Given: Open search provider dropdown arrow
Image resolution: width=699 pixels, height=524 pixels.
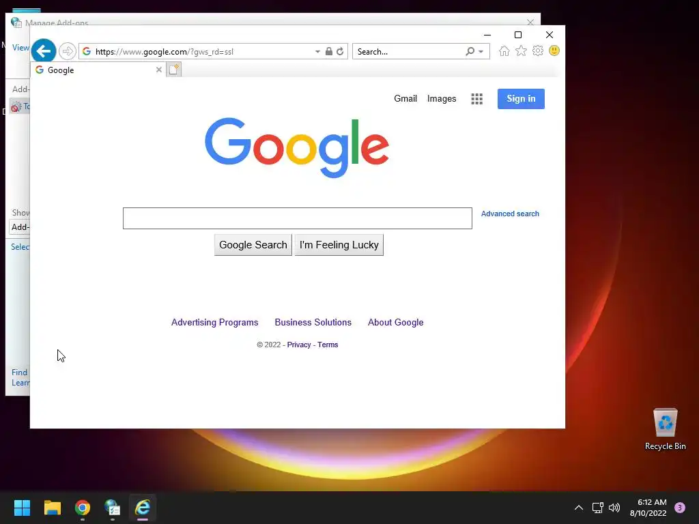Looking at the screenshot, I should pos(481,52).
